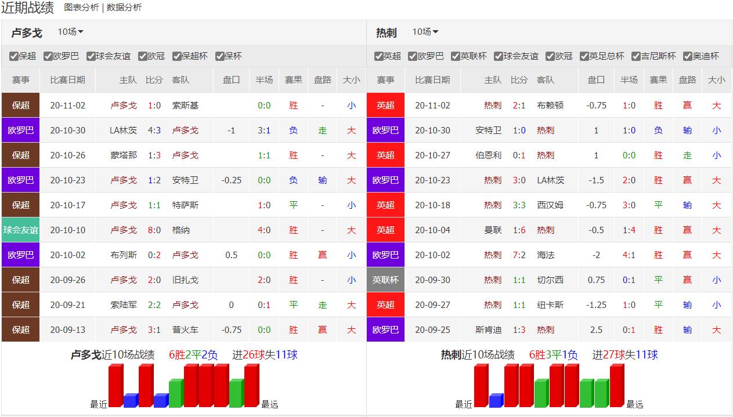The width and height of the screenshot is (733, 417).
Task: Open the 10场 dropdown beside 卢多戈
Action: 70,32
